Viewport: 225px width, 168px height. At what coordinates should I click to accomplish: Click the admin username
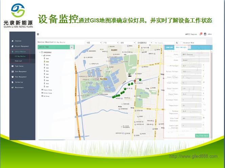point(210,34)
